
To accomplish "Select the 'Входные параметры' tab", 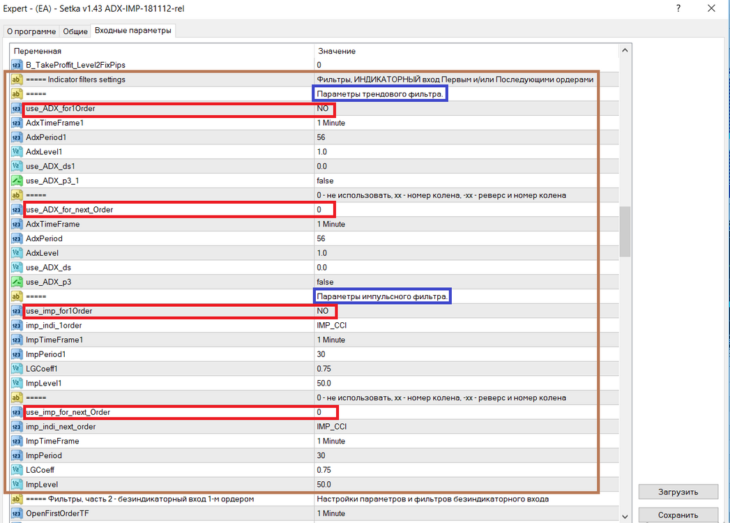I will pyautogui.click(x=133, y=30).
